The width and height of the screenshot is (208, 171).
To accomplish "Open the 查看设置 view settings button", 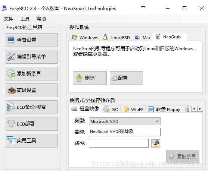I will (32, 40).
